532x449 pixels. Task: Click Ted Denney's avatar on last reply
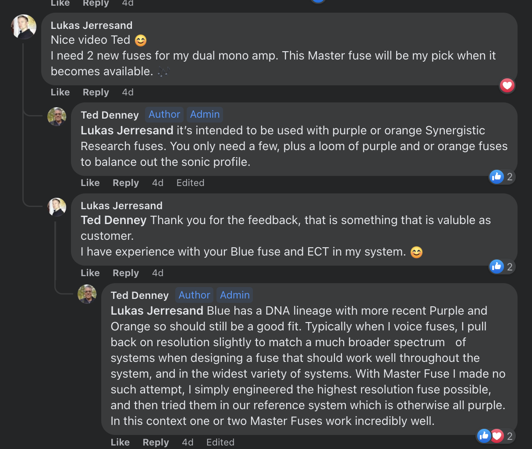coord(87,294)
